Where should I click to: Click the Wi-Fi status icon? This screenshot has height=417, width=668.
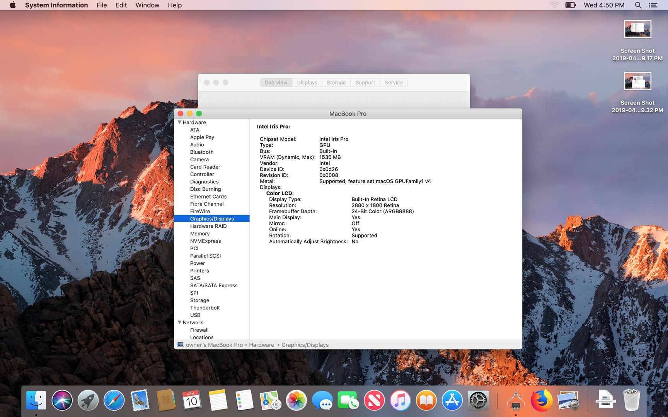[x=554, y=5]
